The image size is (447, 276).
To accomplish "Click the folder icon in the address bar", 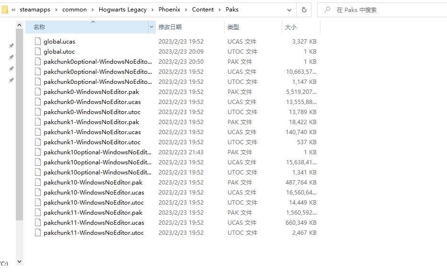I will [4, 10].
